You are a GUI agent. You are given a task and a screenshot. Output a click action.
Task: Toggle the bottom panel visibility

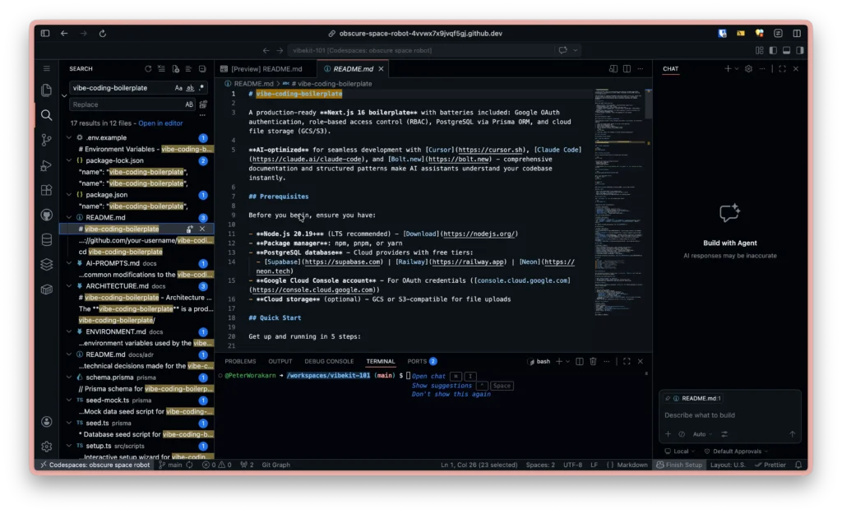tap(786, 50)
